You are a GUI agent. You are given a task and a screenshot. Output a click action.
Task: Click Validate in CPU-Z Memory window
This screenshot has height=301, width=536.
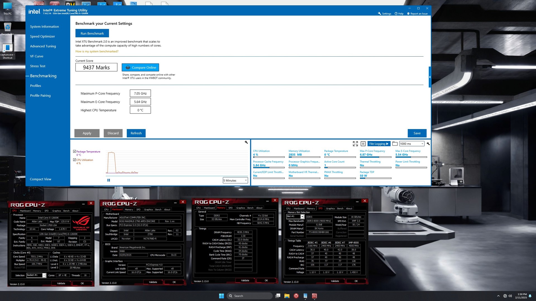[245, 280]
